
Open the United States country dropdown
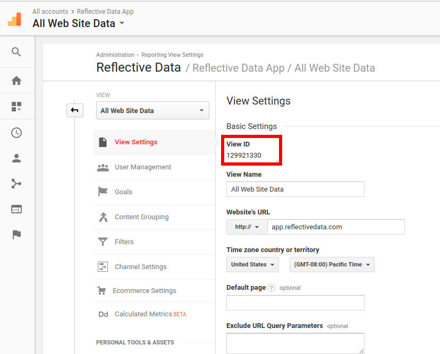click(x=252, y=264)
